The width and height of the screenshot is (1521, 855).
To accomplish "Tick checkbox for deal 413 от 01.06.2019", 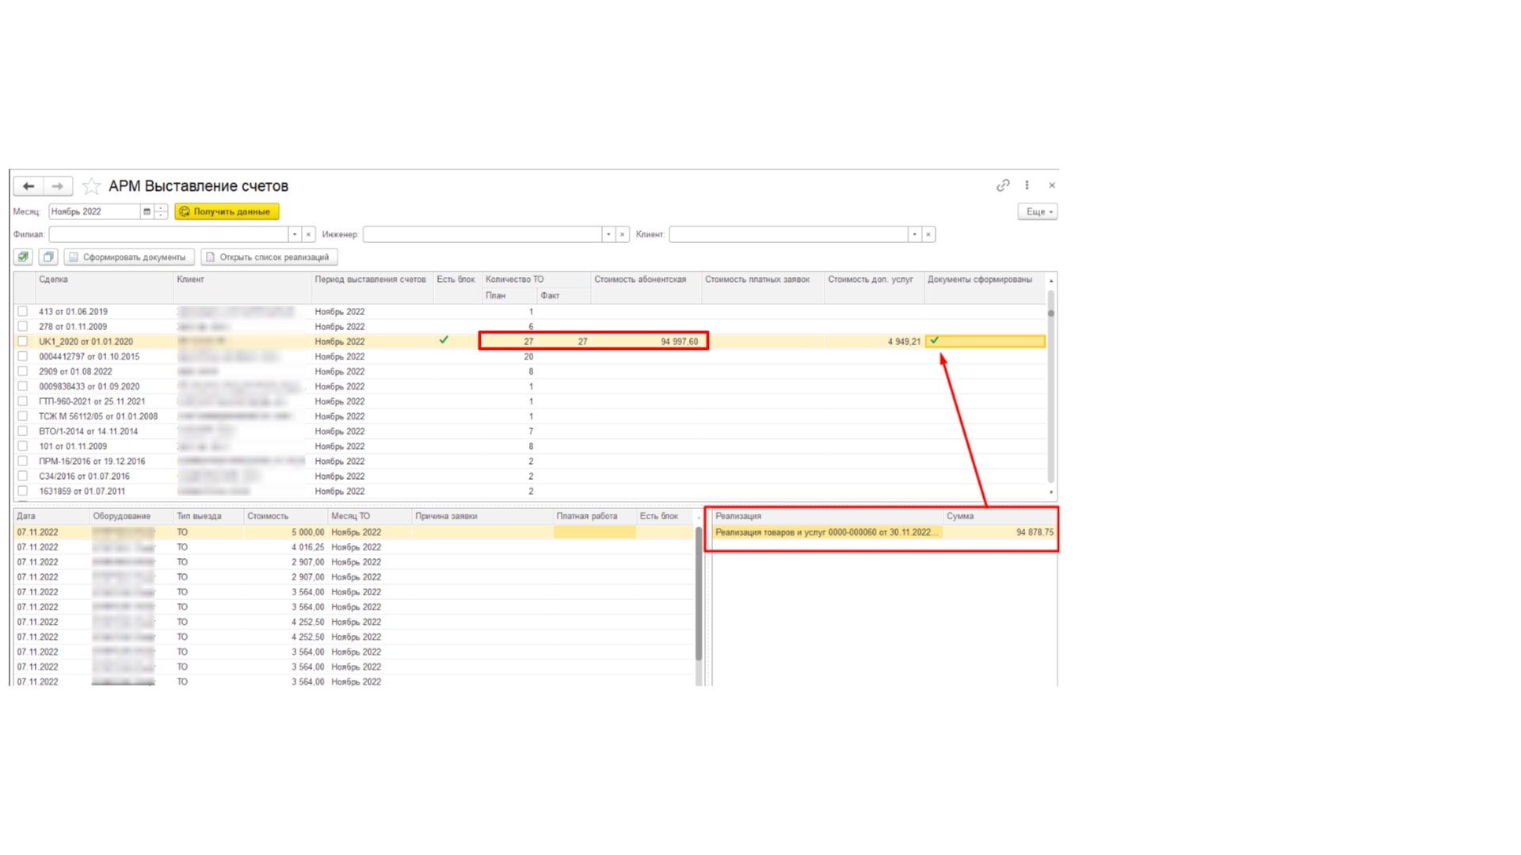I will (x=23, y=312).
